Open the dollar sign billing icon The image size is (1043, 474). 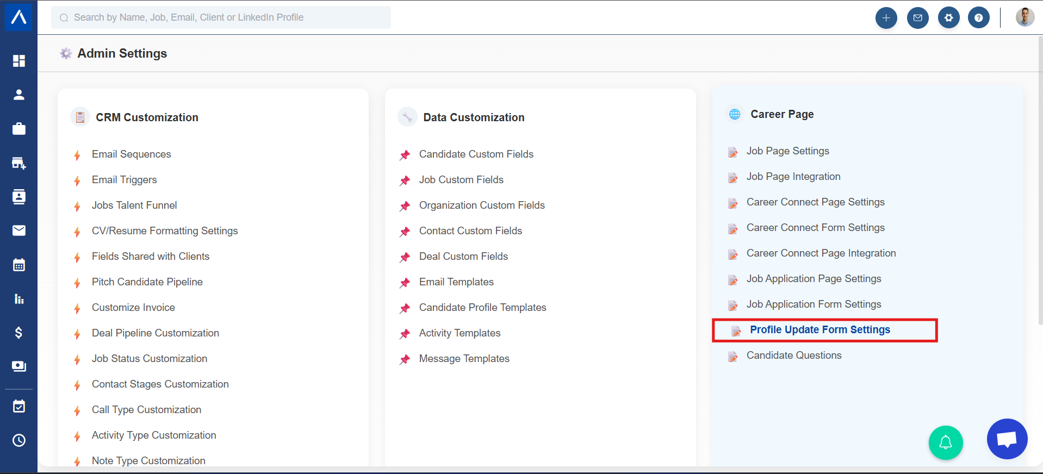[19, 333]
